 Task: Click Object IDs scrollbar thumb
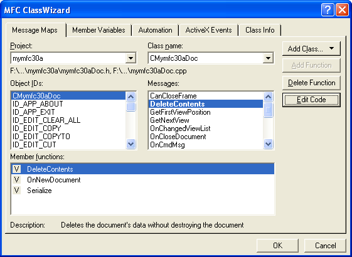[x=131, y=107]
